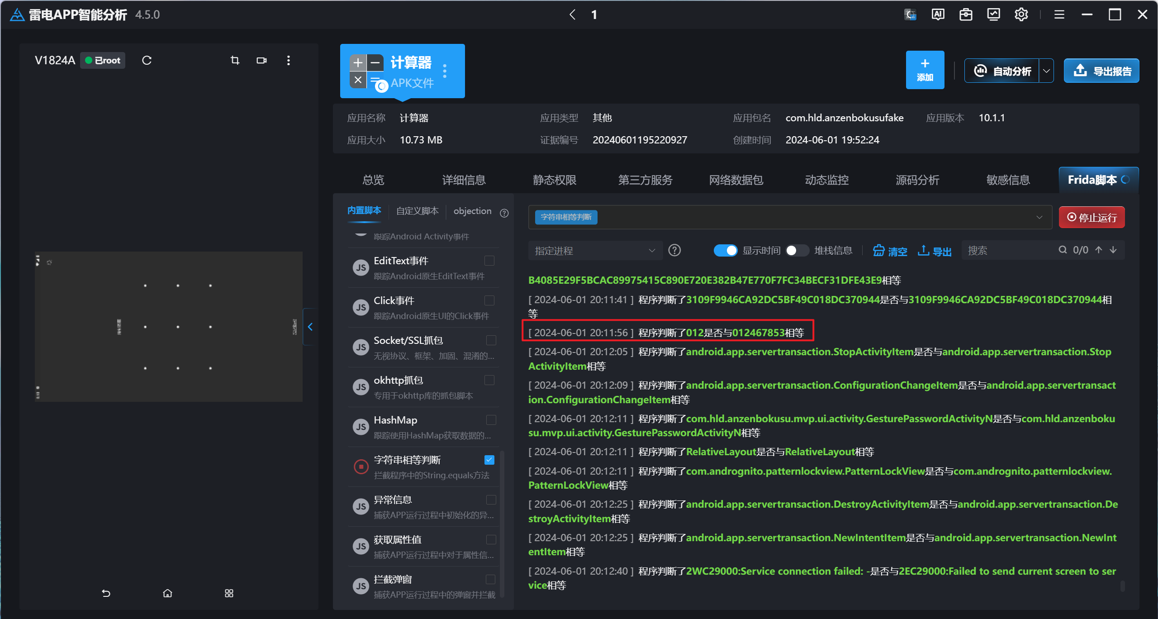Click the device refresh icon next to root
Viewport: 1158px width, 619px height.
[147, 60]
